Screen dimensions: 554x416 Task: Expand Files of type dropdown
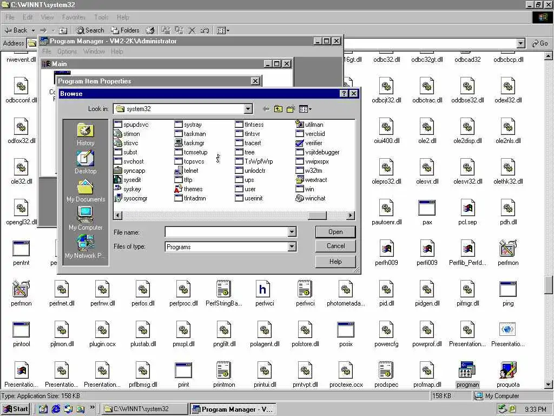point(292,246)
